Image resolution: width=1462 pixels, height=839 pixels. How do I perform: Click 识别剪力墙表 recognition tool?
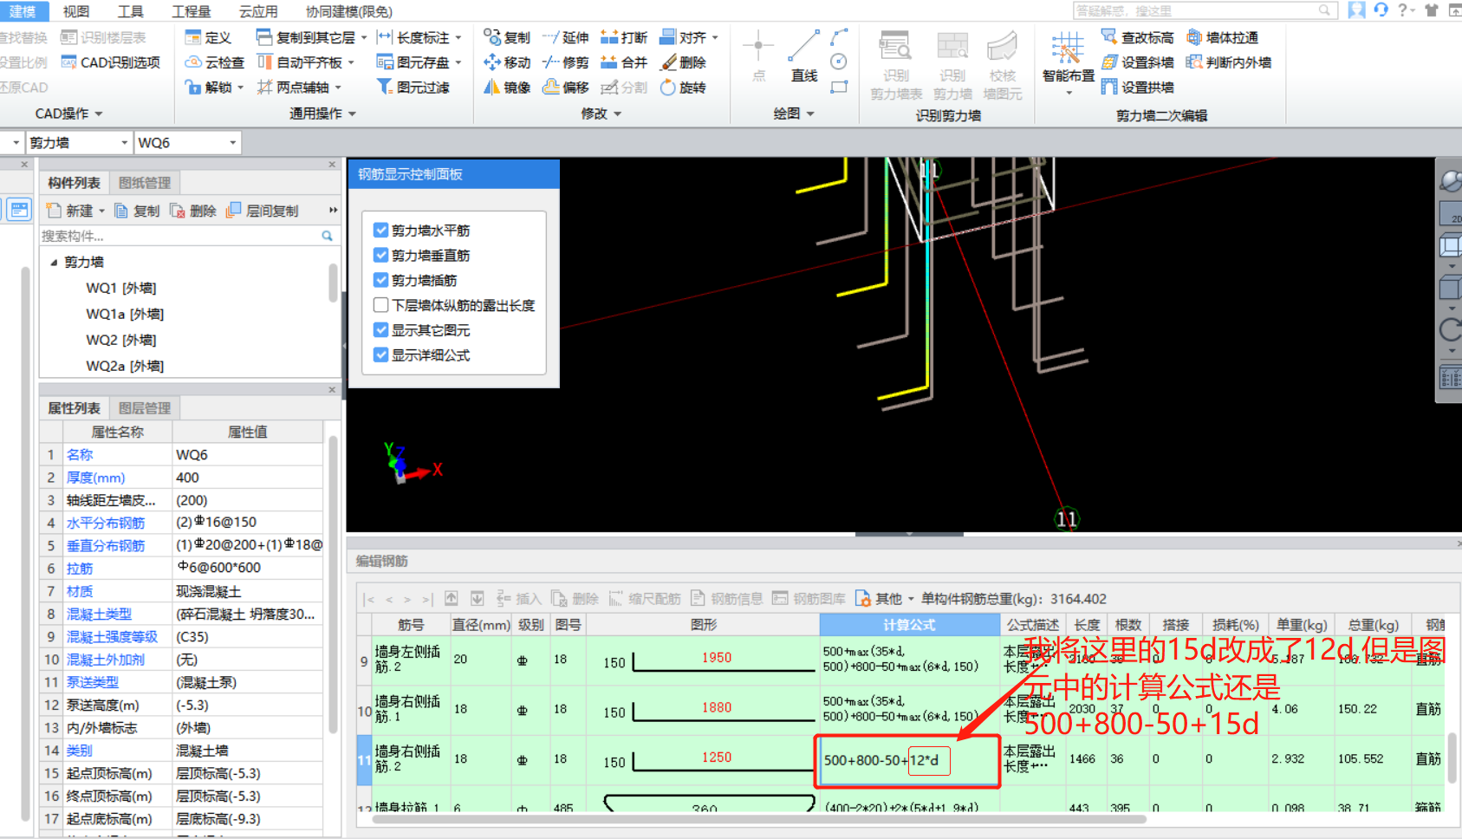click(x=896, y=66)
